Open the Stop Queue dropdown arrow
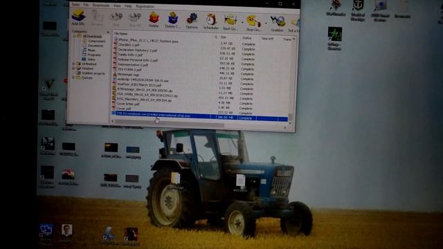The height and width of the screenshot is (249, 443). tap(266, 24)
